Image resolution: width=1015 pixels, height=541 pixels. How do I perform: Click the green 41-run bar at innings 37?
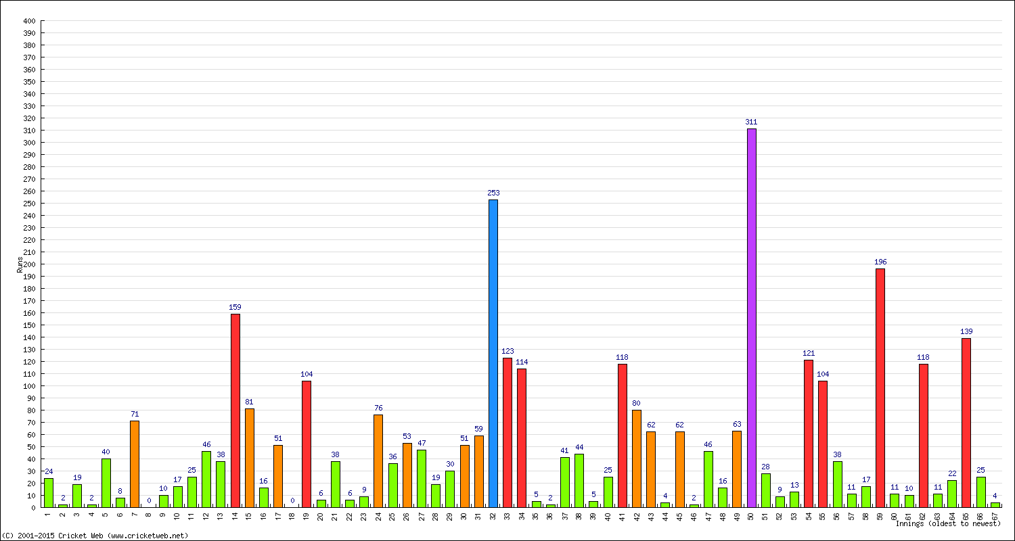pos(565,482)
